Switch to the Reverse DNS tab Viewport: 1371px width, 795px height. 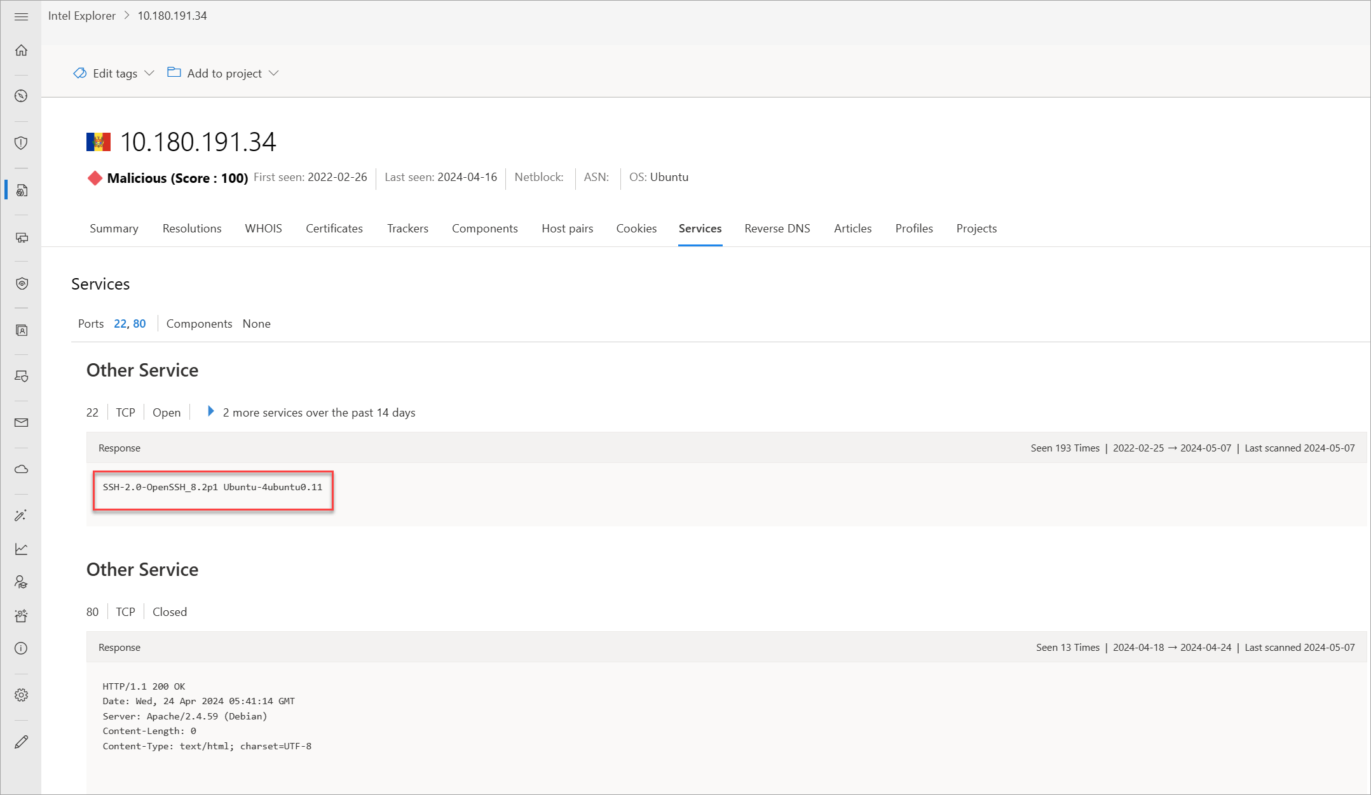777,229
